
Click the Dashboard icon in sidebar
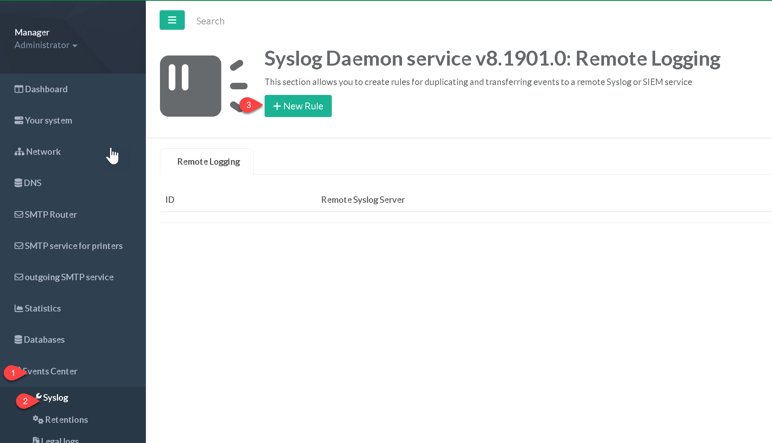tap(19, 89)
